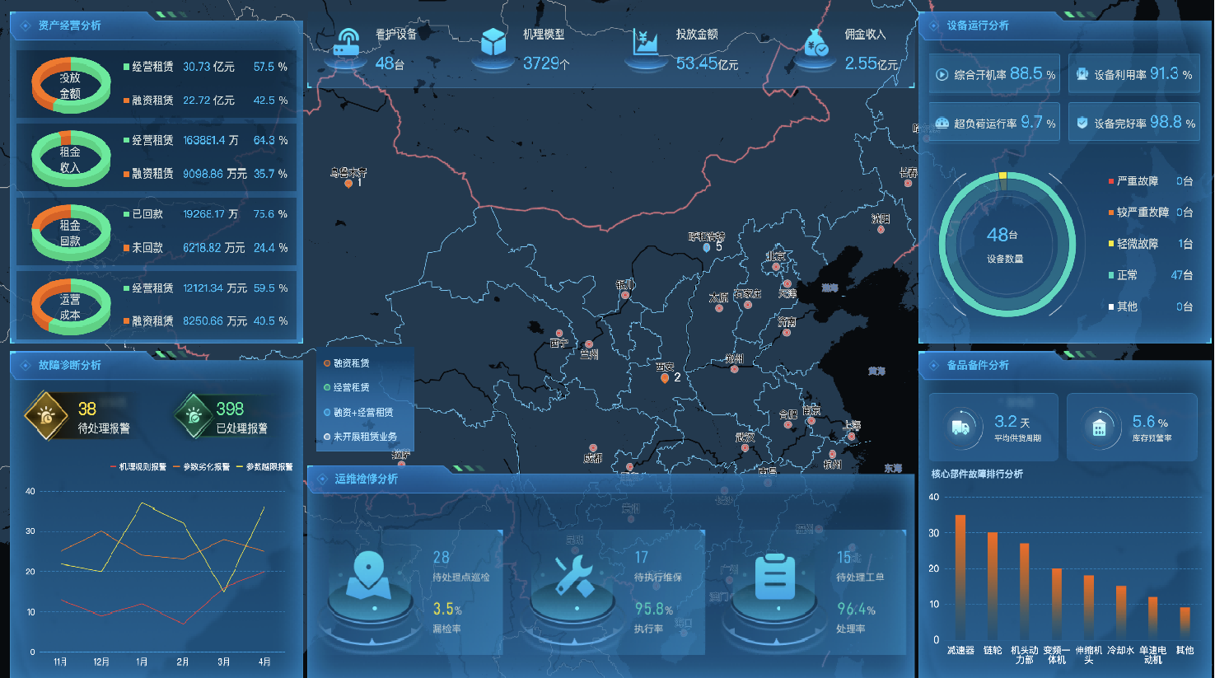Select the 机理模型 cube icon
The image size is (1215, 678).
click(x=493, y=43)
